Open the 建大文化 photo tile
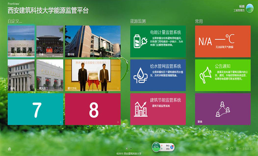The width and height of the screenshot is (258, 156). pyautogui.click(x=93, y=75)
